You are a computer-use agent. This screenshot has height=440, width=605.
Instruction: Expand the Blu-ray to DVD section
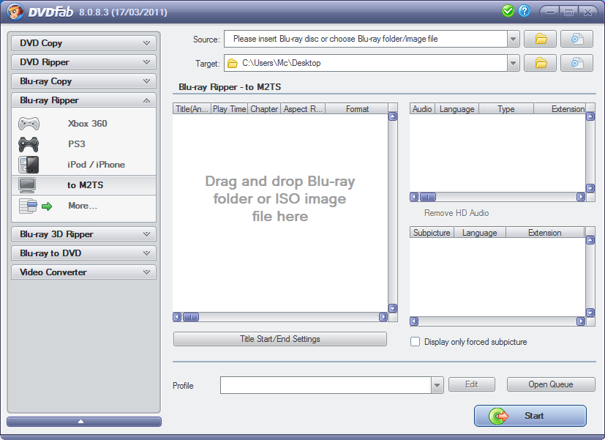click(83, 253)
